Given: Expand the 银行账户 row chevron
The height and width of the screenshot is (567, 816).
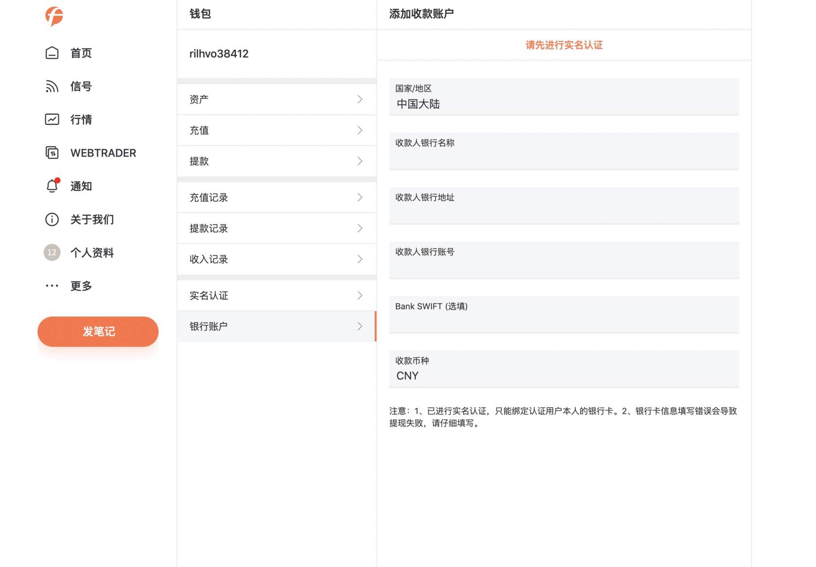Looking at the screenshot, I should pos(360,326).
